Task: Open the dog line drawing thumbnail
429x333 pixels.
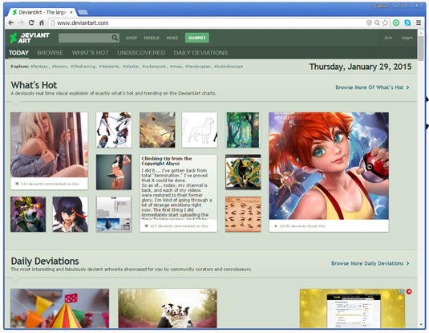Action: click(200, 130)
